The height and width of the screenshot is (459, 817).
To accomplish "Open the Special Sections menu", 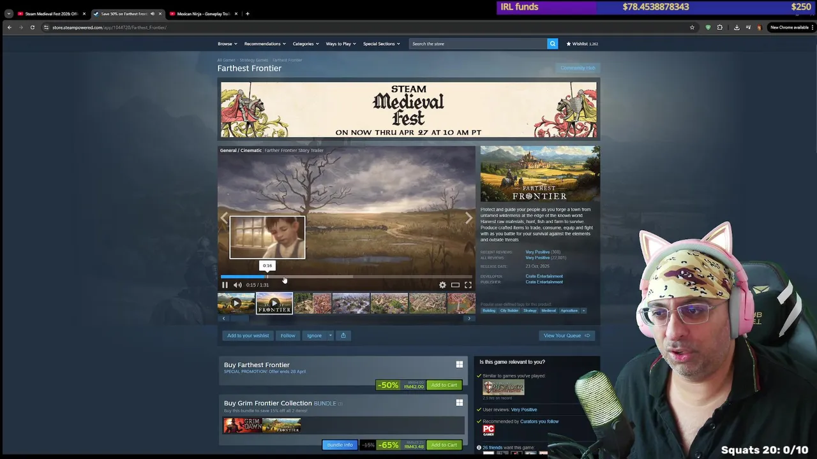I will (x=382, y=44).
